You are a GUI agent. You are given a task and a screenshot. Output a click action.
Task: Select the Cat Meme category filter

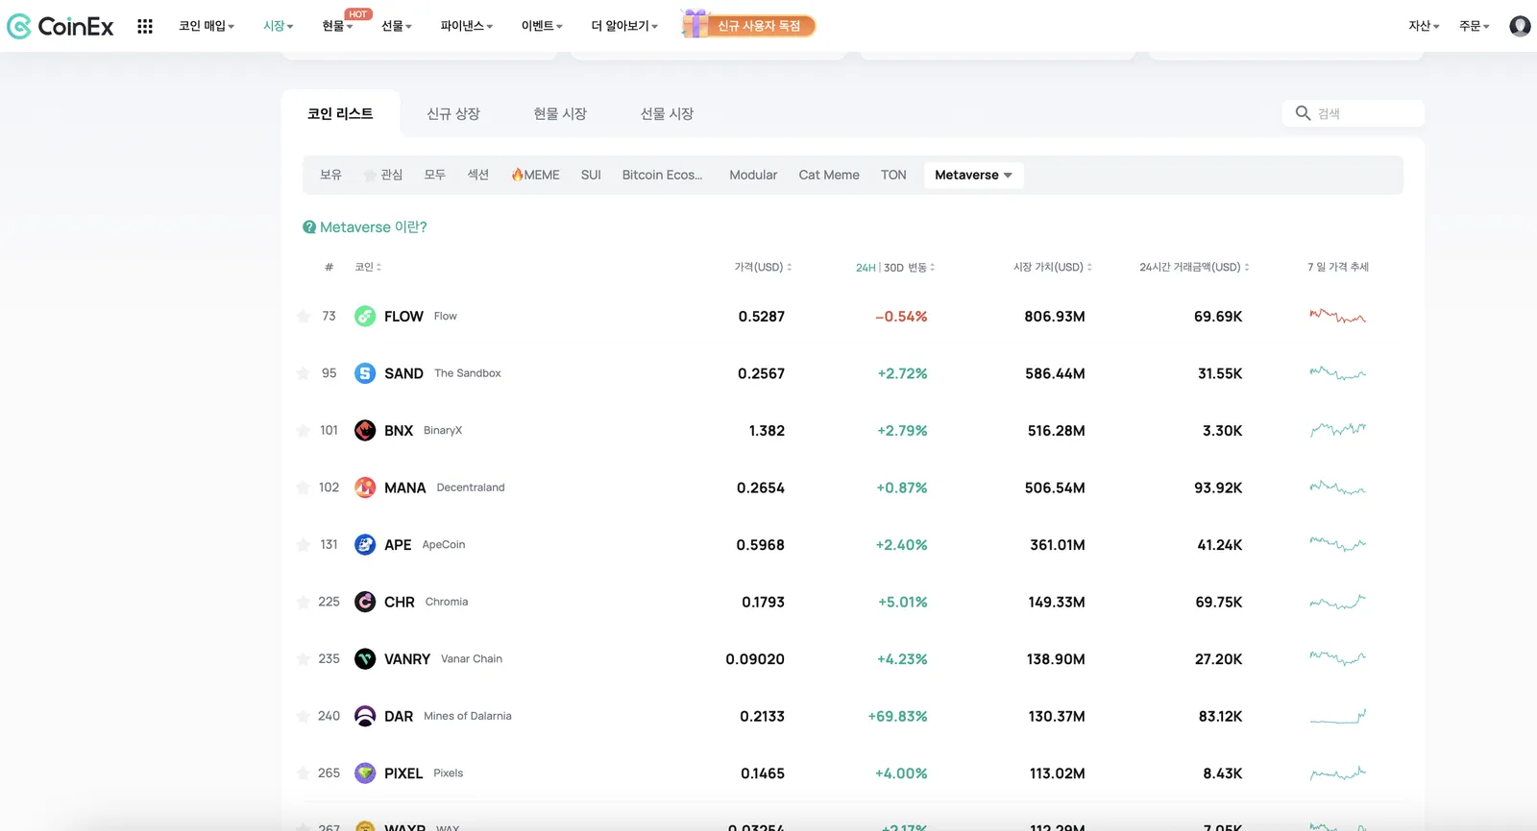(x=829, y=175)
